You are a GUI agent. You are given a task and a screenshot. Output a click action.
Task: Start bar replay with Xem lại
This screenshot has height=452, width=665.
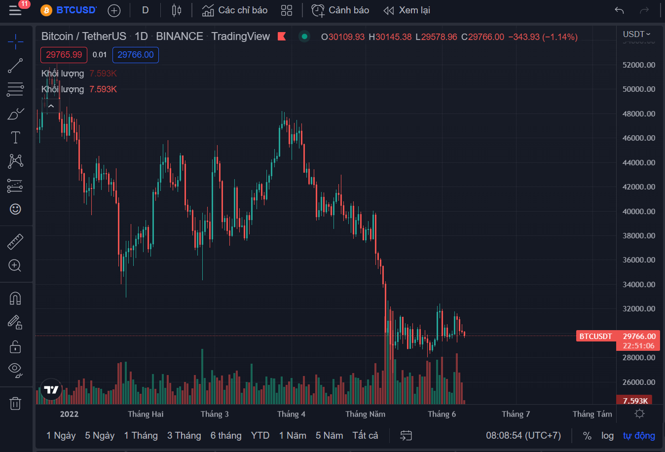pyautogui.click(x=407, y=10)
